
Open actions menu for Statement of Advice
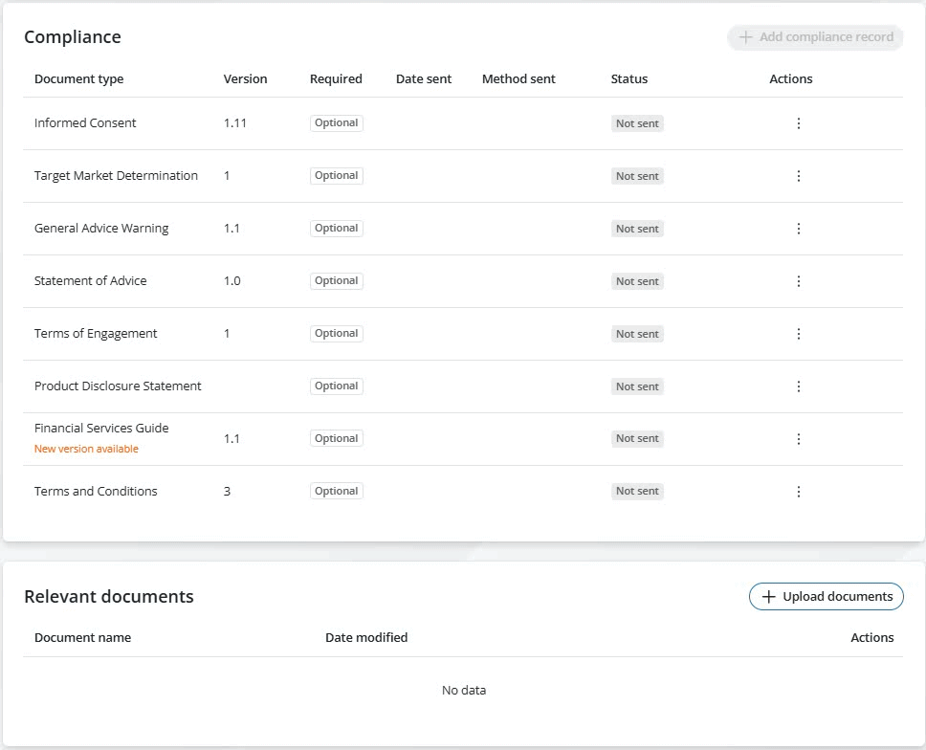pyautogui.click(x=799, y=281)
